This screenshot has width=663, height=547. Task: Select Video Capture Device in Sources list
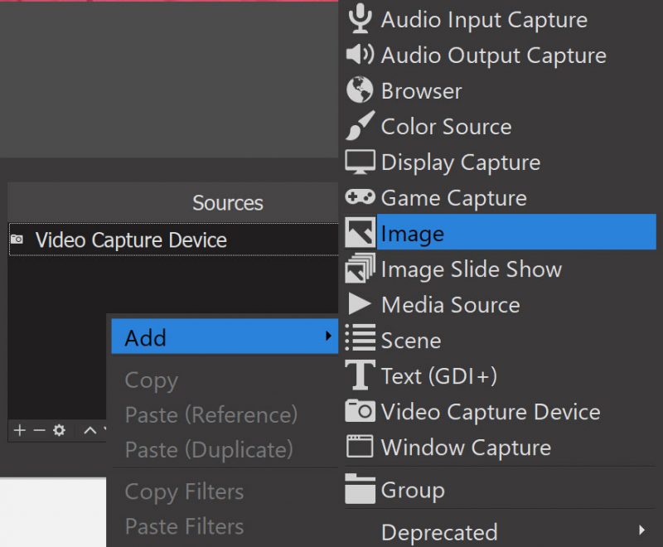[x=130, y=240]
